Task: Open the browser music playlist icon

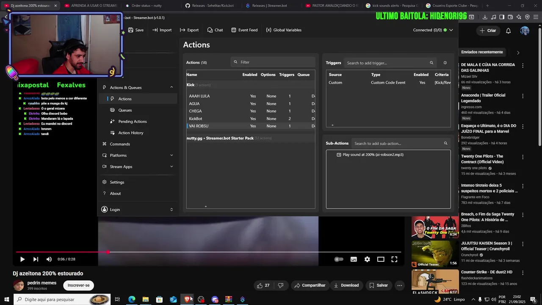Action: click(x=493, y=17)
